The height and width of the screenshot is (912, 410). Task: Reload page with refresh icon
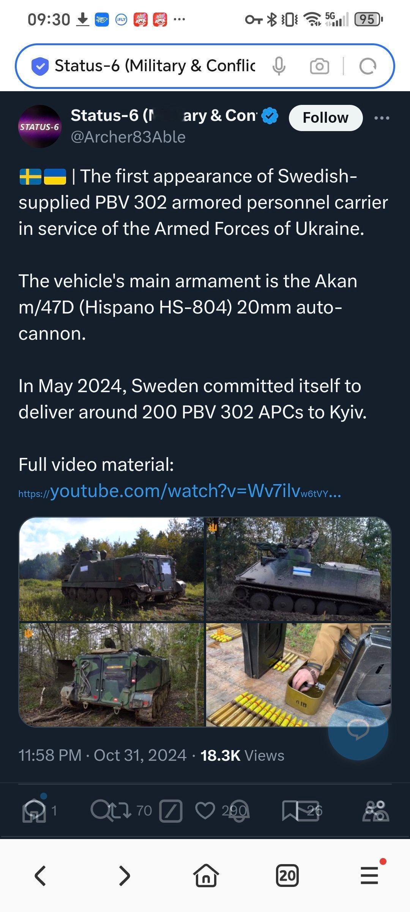click(367, 66)
